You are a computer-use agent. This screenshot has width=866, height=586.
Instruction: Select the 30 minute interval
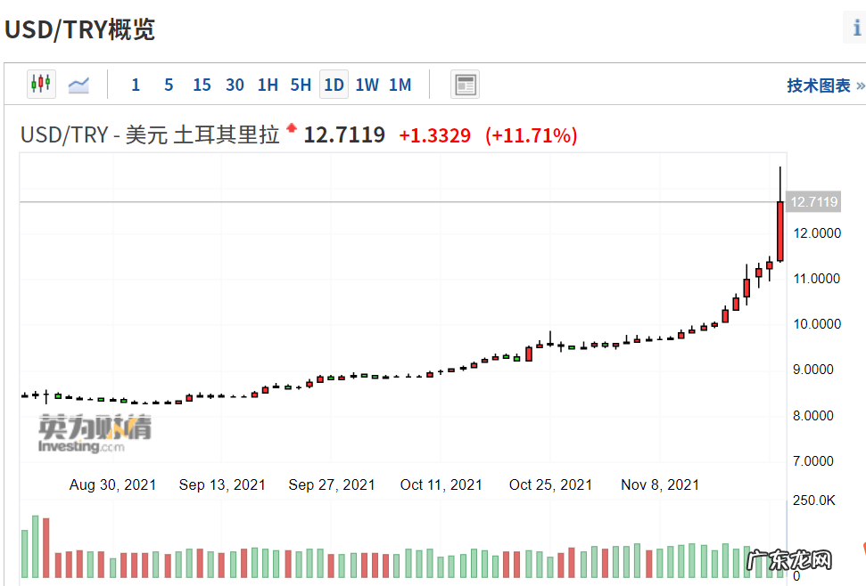(x=235, y=84)
